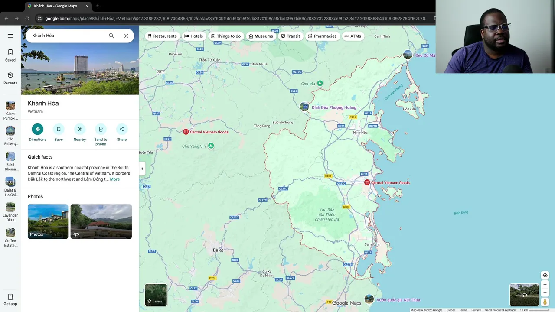Filter map by Hotels
Image resolution: width=555 pixels, height=312 pixels.
tap(193, 36)
